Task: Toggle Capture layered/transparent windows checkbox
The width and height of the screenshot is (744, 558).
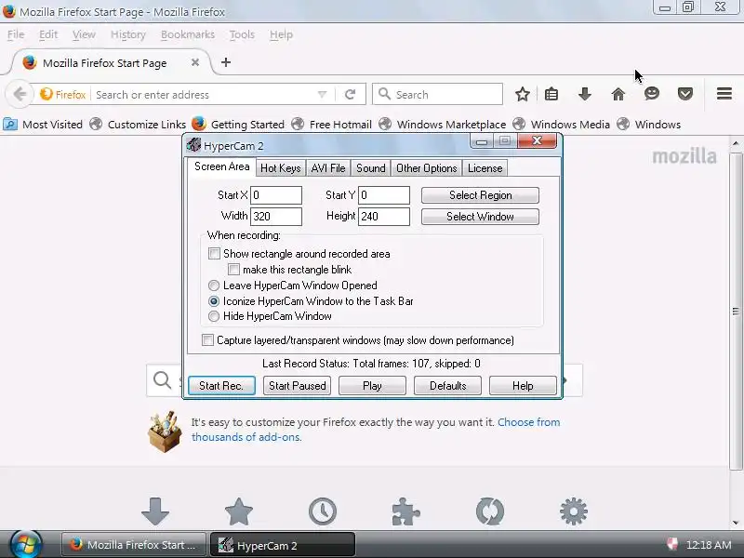Action: pyautogui.click(x=207, y=340)
